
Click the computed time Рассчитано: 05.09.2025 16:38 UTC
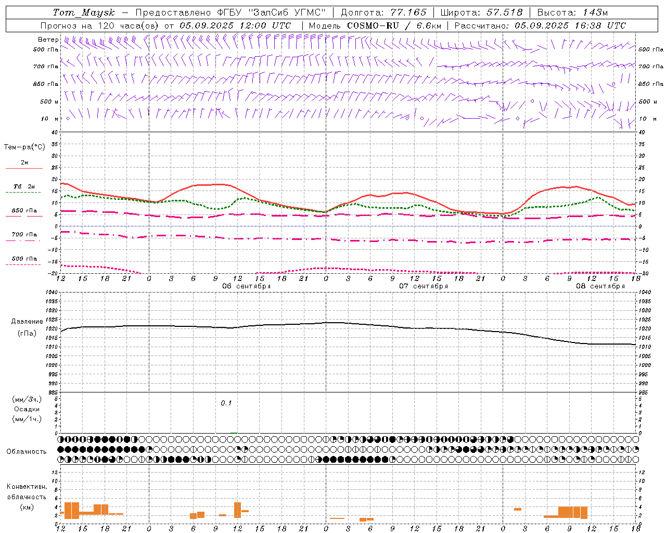click(x=540, y=26)
